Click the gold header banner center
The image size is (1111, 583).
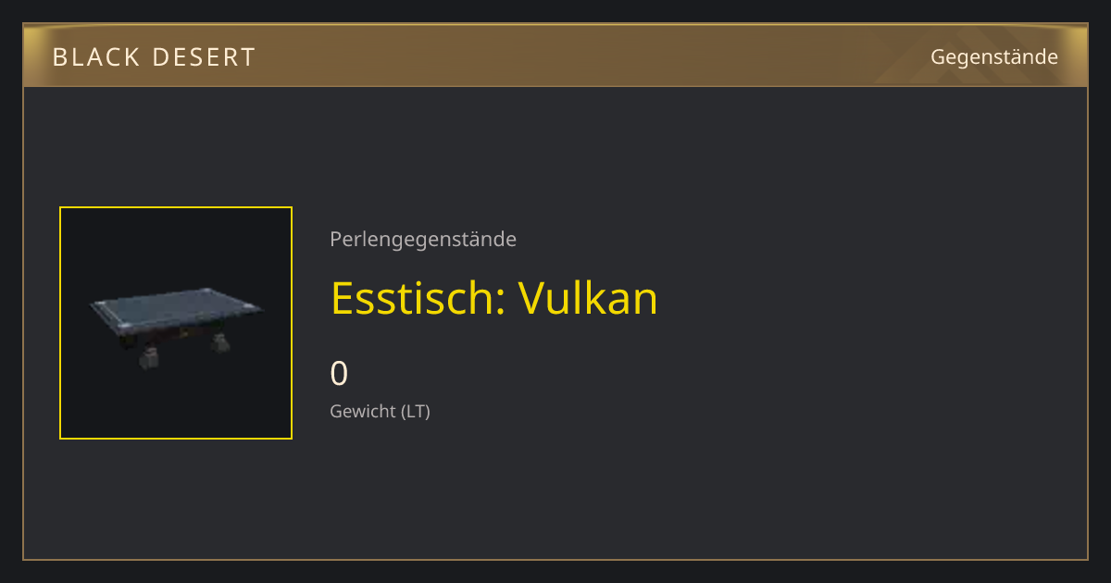pos(555,56)
